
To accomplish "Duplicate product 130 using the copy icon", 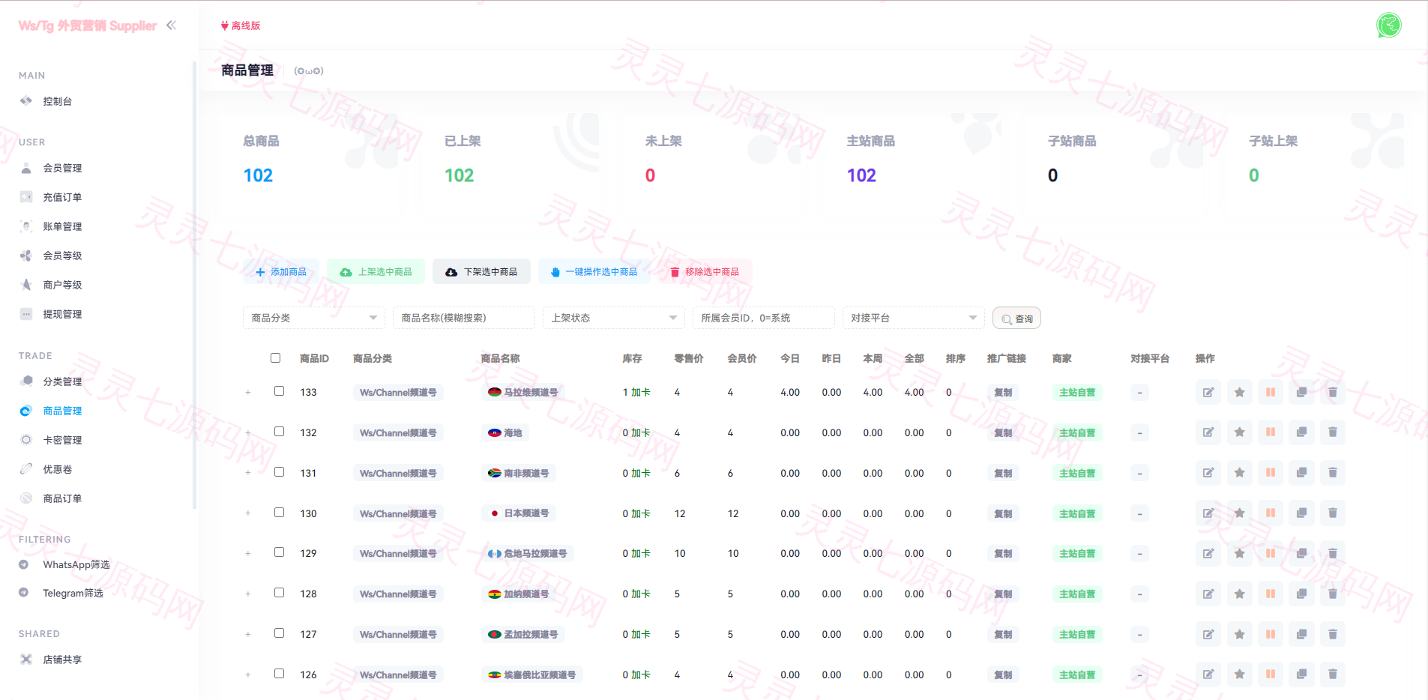I will (1302, 513).
